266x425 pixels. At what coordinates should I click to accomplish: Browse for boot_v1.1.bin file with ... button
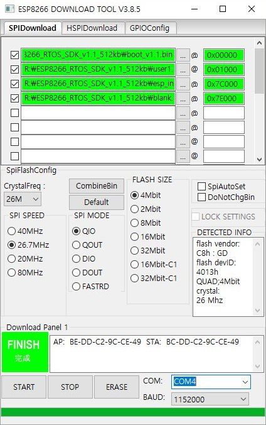coord(183,55)
